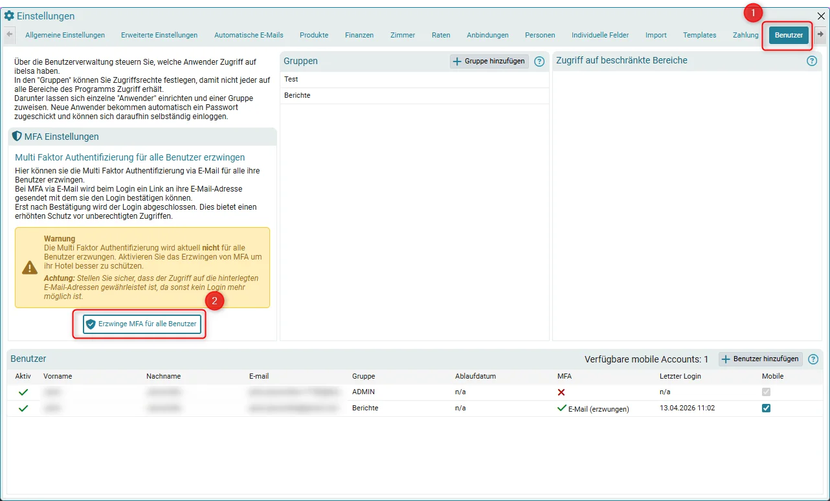Show the Anbindungen tab

pyautogui.click(x=488, y=35)
